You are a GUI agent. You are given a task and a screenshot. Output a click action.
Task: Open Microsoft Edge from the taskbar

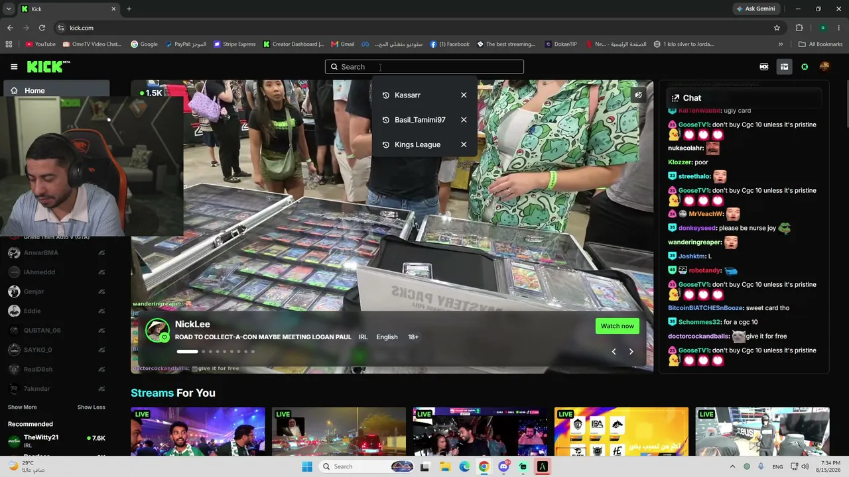[x=464, y=466]
